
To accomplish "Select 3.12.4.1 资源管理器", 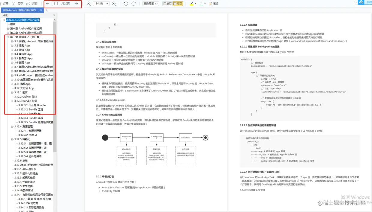I will click(x=30, y=131).
